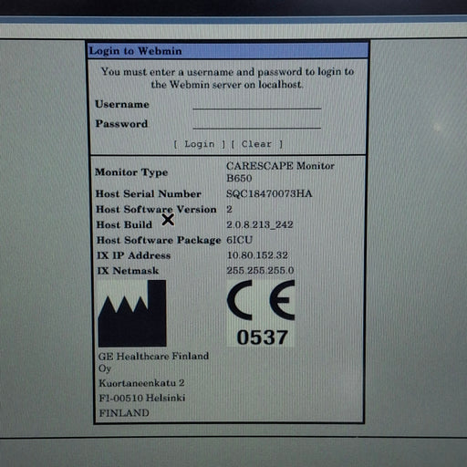Click the manufacturer factory icon
Viewport: 467px width, 467px height.
(x=132, y=314)
